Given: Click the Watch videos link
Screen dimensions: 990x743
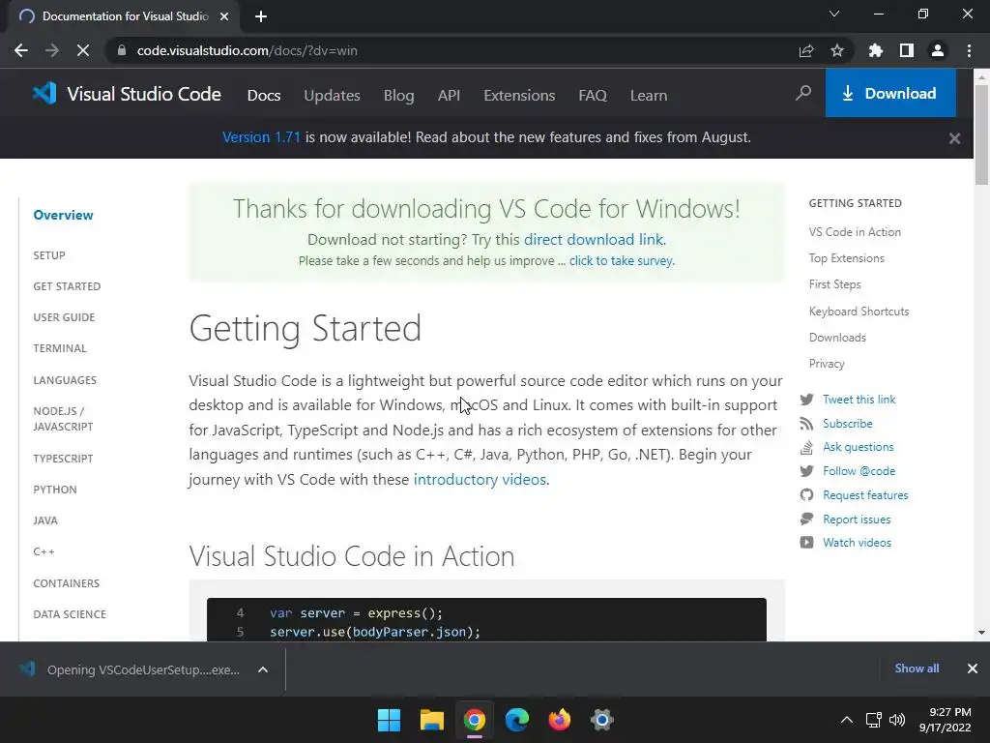Looking at the screenshot, I should [857, 543].
